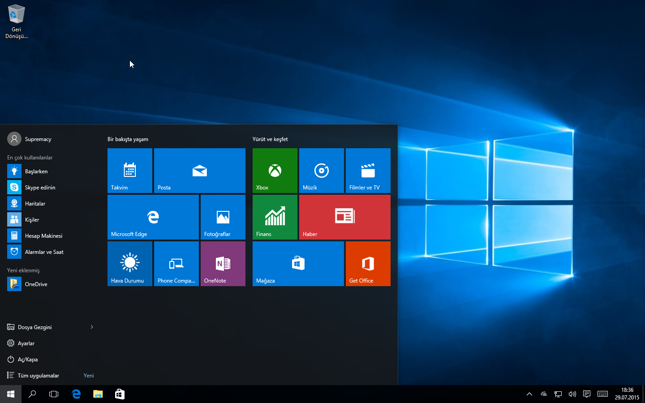Open the Action Center notifications icon
645x403 pixels.
[x=587, y=394]
